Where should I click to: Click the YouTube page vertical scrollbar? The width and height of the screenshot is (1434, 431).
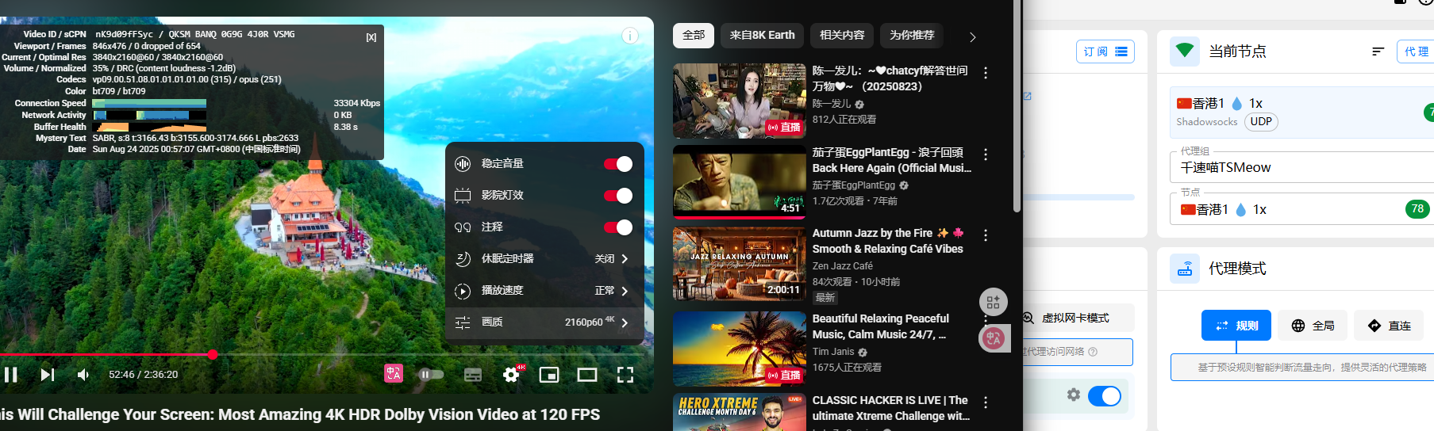pos(1017,106)
